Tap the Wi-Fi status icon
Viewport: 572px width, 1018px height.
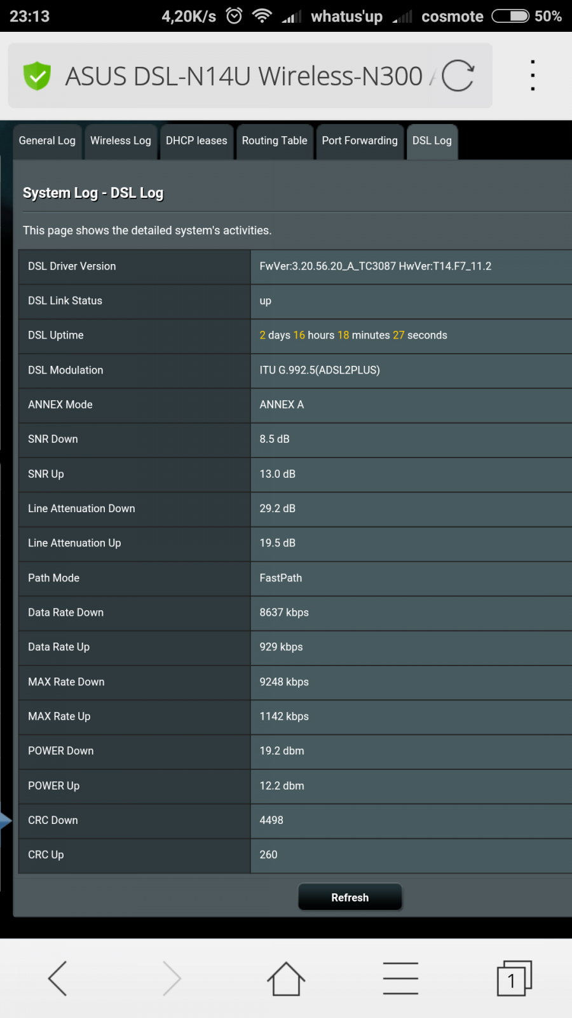[x=262, y=16]
